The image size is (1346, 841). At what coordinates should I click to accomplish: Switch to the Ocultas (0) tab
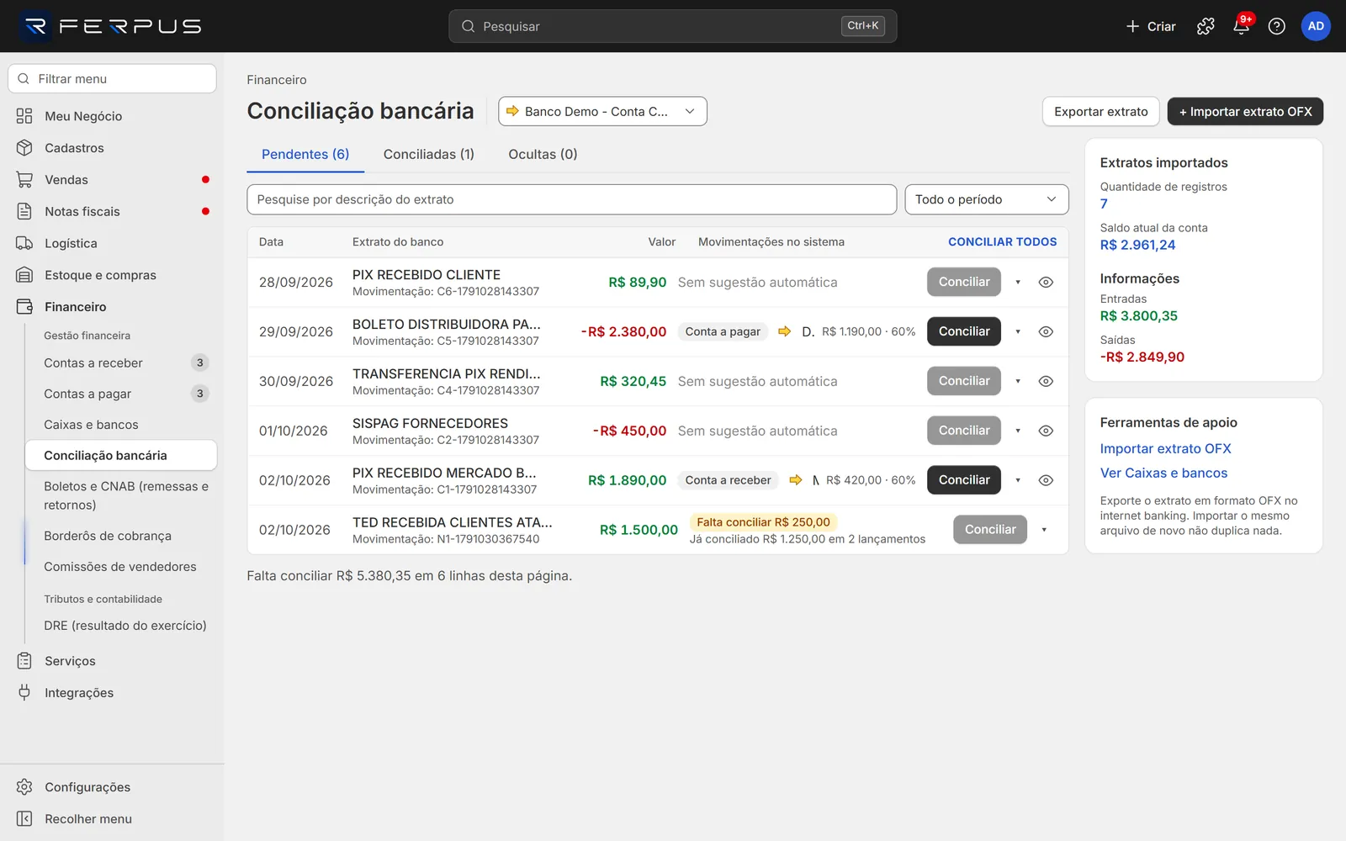tap(543, 154)
